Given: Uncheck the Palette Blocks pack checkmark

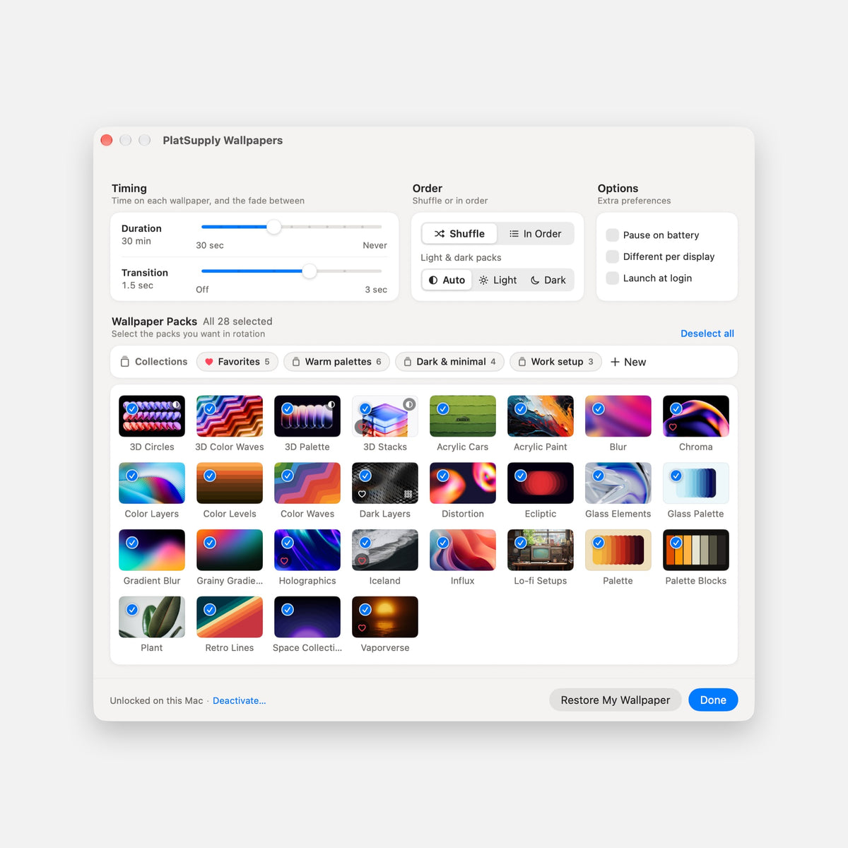Looking at the screenshot, I should click(x=676, y=543).
